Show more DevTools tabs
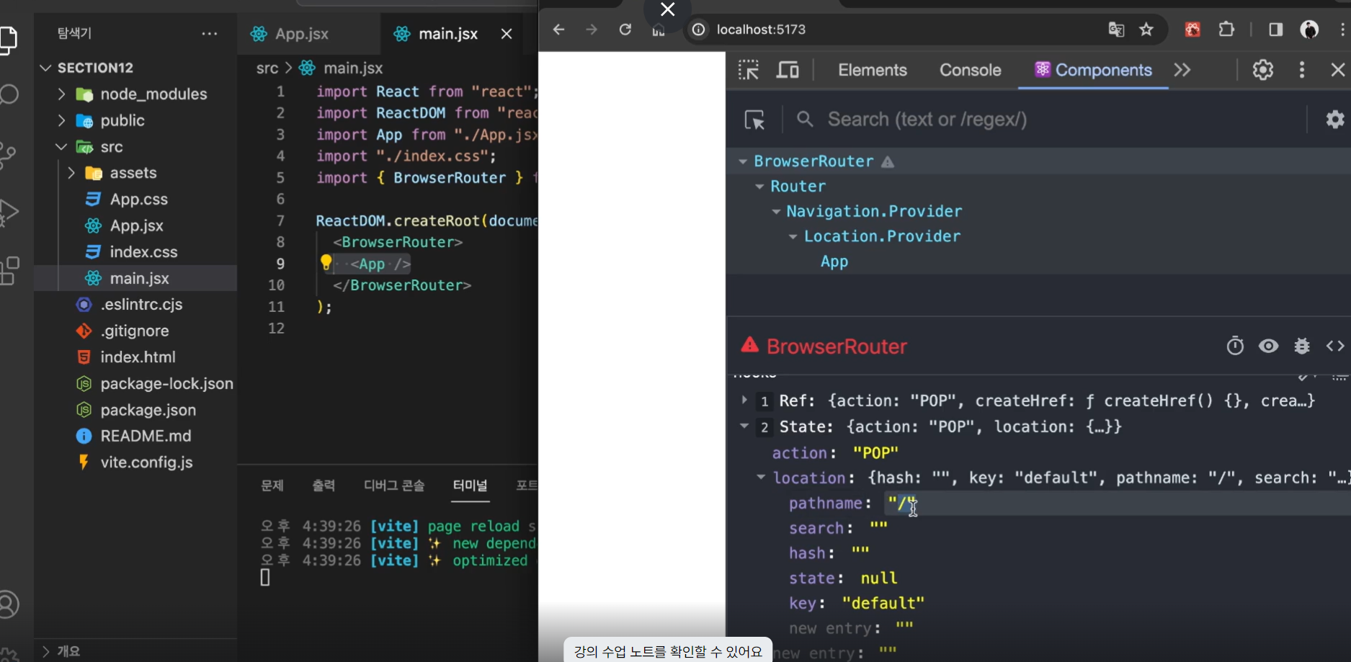 click(x=1182, y=70)
